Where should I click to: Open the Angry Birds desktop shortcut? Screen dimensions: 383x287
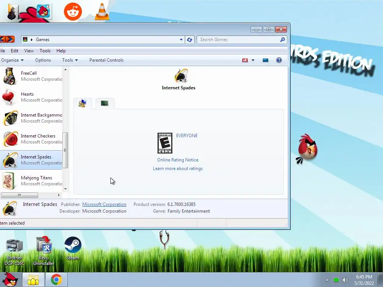[x=43, y=11]
